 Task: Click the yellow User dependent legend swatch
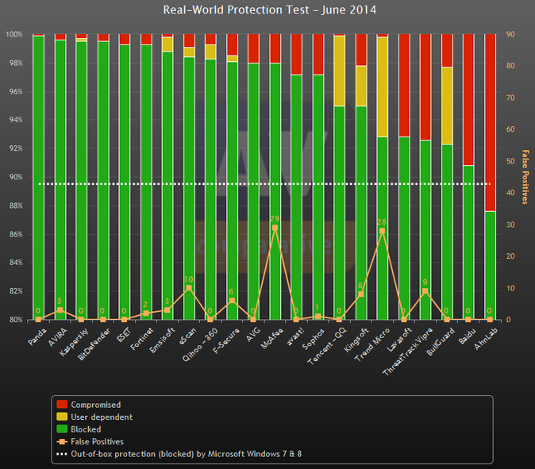tap(62, 417)
